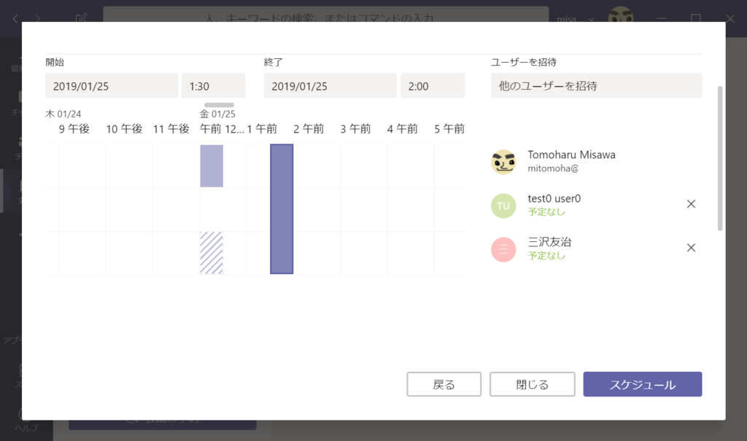Click the back navigation arrow

point(15,19)
